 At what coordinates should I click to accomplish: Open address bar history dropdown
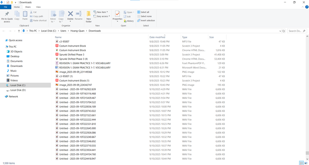[x=280, y=31]
